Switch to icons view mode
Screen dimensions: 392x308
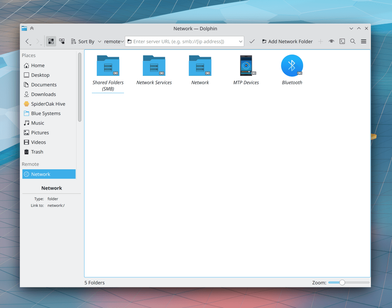click(51, 41)
